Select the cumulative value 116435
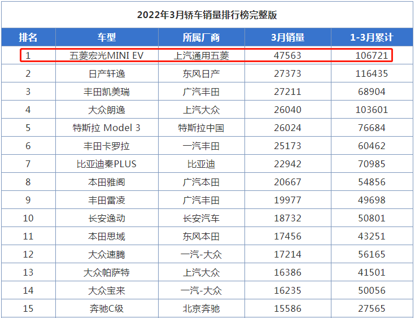Screen dimensions: 415x318 (x=372, y=73)
